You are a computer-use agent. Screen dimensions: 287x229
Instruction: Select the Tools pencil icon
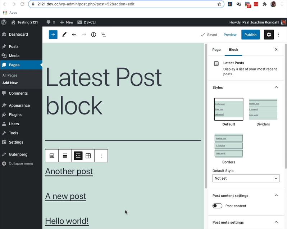[64, 35]
